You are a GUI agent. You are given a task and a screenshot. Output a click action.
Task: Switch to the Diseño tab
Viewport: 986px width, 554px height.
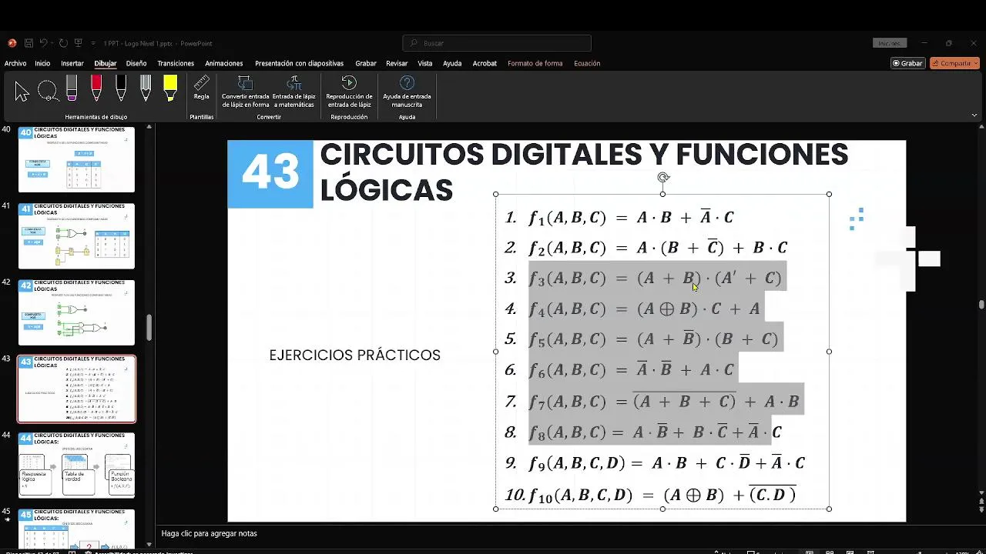[x=136, y=63]
